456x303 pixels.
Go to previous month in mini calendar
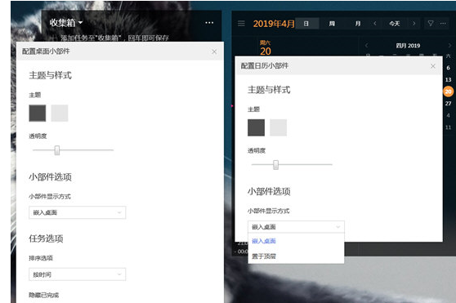pos(366,45)
